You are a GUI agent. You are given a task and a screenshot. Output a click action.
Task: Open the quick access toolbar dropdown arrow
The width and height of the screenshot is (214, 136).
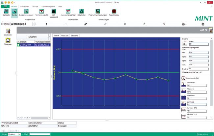pyautogui.click(x=15, y=2)
